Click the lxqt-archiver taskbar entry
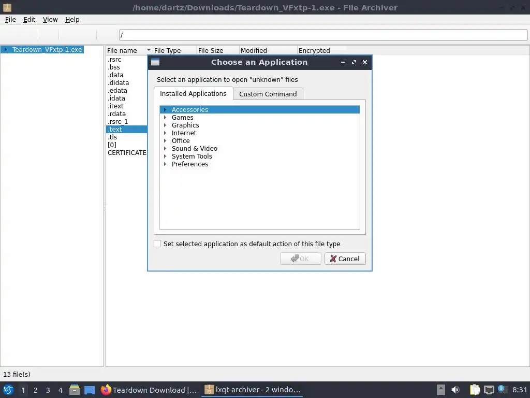 point(252,390)
